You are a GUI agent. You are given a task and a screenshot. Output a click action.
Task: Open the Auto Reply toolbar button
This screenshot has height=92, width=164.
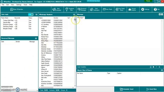click(108, 9)
